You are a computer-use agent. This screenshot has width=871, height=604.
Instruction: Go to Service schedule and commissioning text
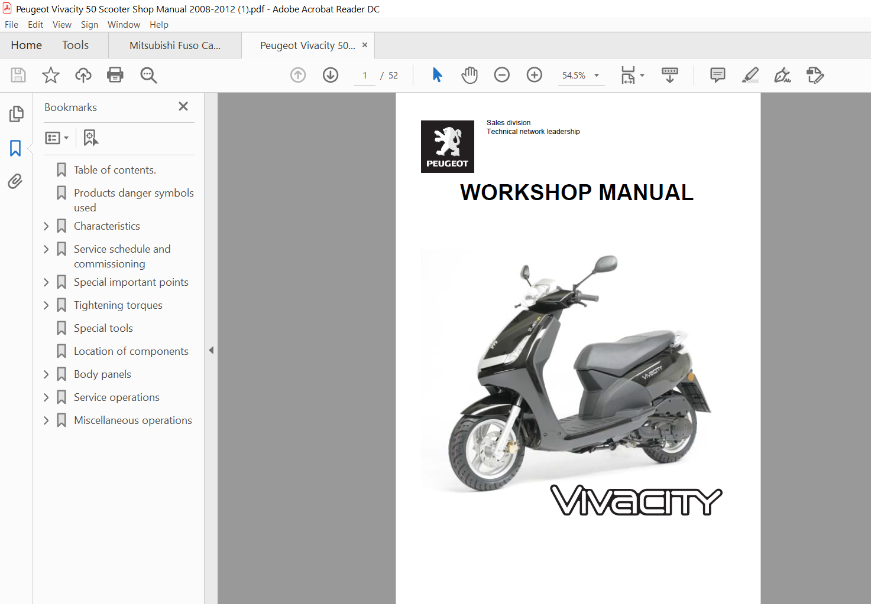click(x=122, y=256)
